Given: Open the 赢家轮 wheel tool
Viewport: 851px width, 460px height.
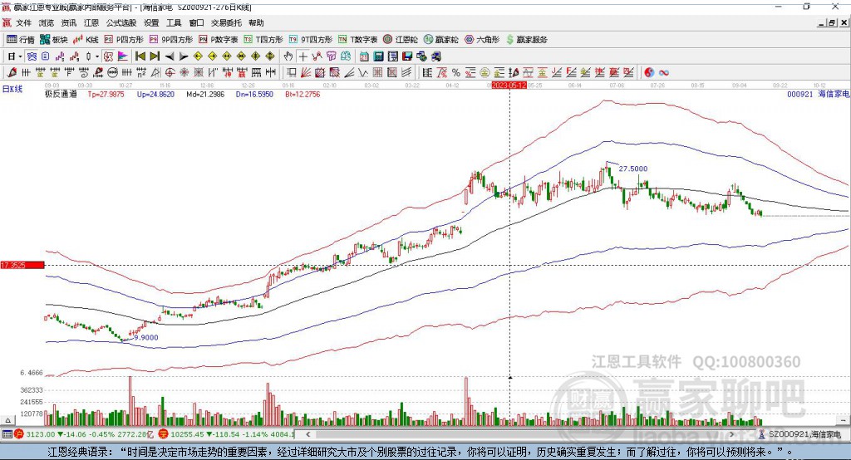Looking at the screenshot, I should click(440, 40).
